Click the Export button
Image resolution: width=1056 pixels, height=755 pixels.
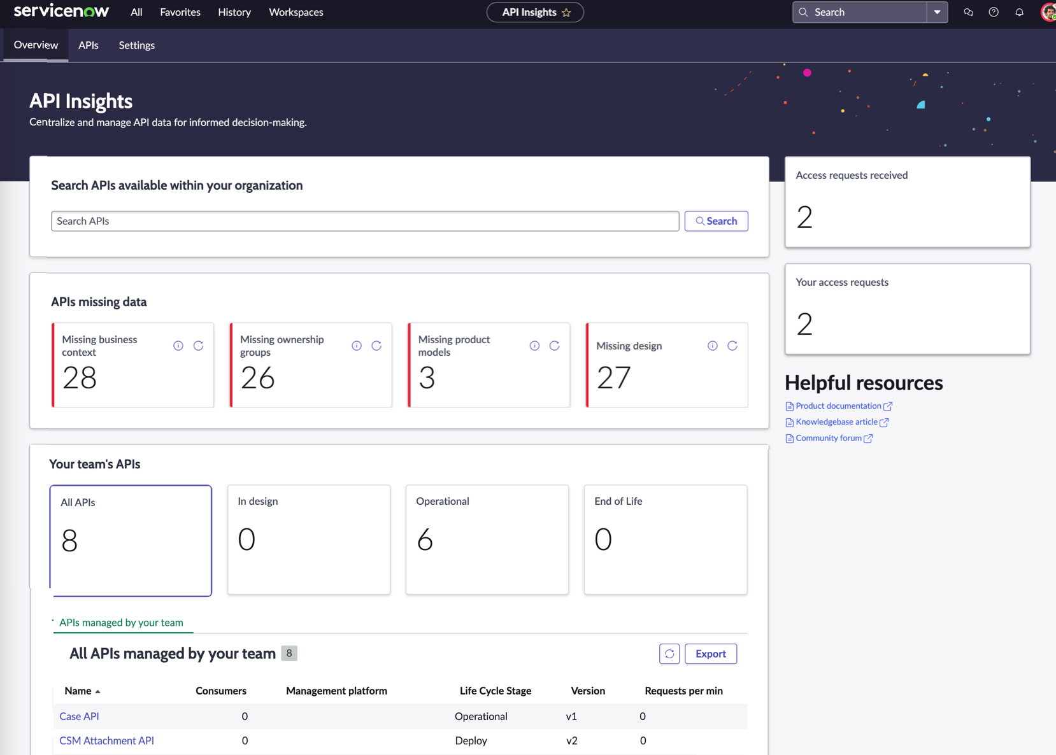(x=711, y=654)
